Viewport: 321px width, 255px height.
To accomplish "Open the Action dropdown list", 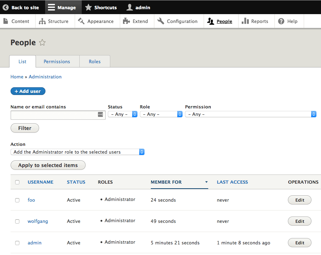I will pyautogui.click(x=78, y=152).
